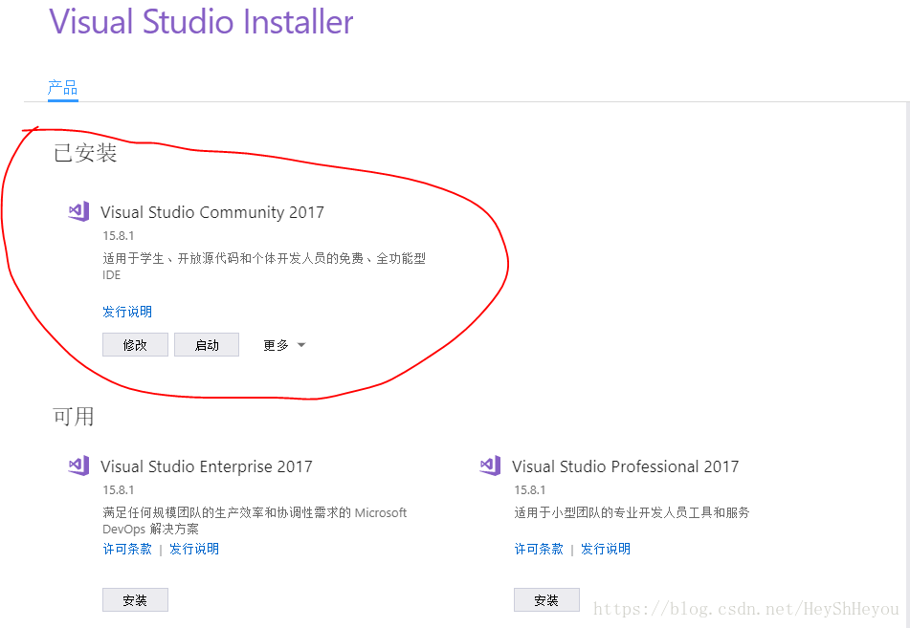Select the Visual Studio Community 2017 title
The width and height of the screenshot is (910, 628).
[x=212, y=212]
